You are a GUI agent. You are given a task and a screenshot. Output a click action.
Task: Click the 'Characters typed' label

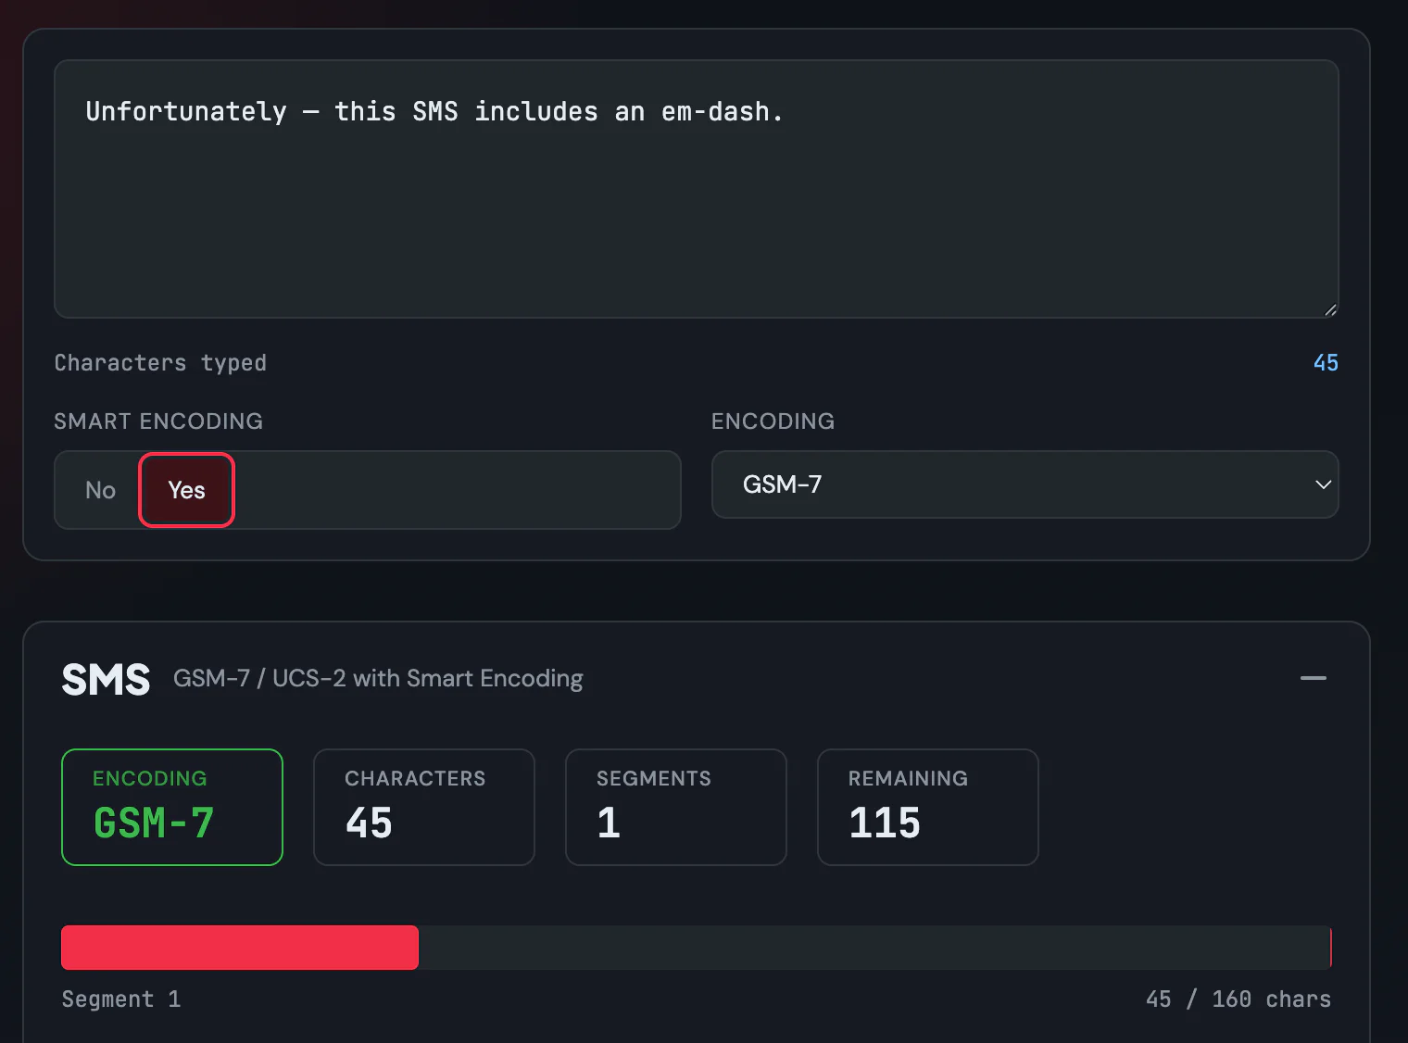pyautogui.click(x=160, y=363)
